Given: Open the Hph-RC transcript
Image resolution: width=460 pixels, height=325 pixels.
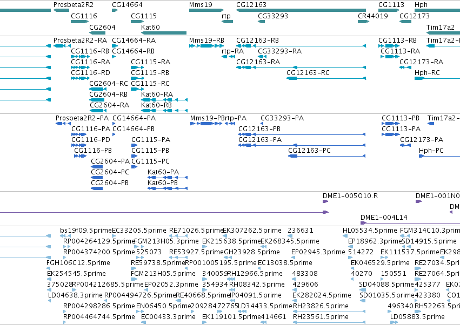Looking at the screenshot, I should [437, 78].
